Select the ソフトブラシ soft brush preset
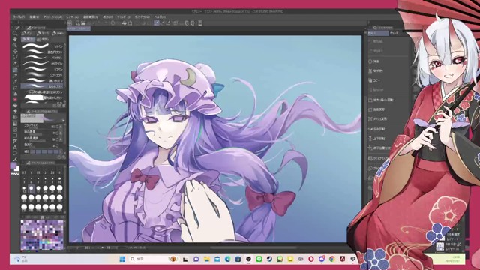Viewport: 480px width, 270px height. point(43,75)
